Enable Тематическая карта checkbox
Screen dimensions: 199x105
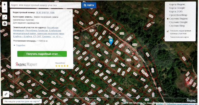(x=168, y=37)
